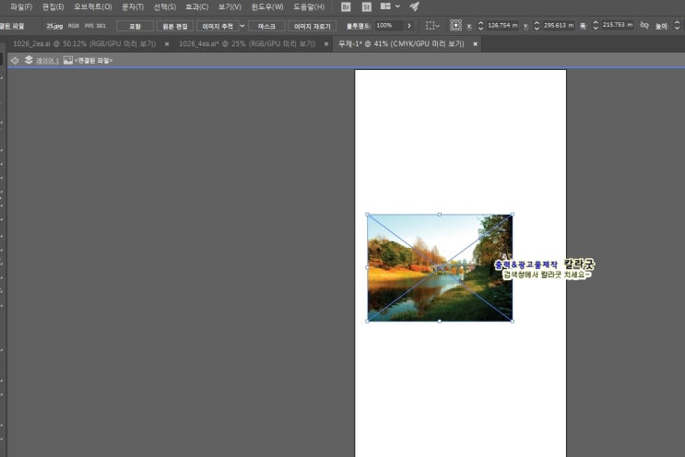
Task: Click the top-left selection handle of the image
Action: (368, 215)
